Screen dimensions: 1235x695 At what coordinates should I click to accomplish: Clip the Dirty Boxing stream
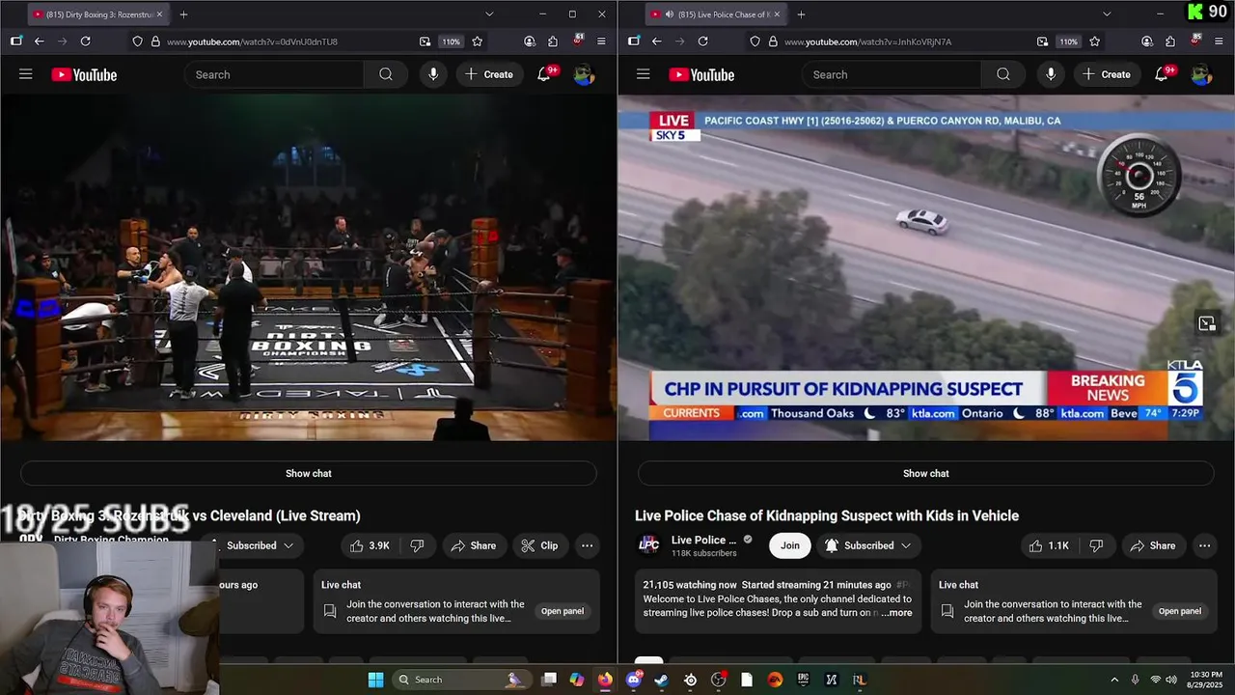coord(539,545)
